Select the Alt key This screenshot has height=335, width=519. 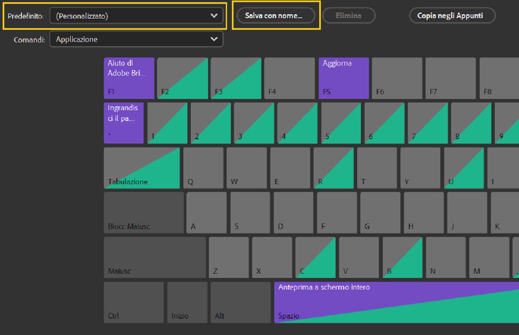241,303
